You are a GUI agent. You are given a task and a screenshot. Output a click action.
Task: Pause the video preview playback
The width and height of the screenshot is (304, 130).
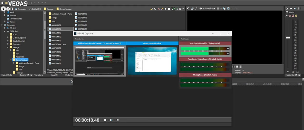pos(234,67)
